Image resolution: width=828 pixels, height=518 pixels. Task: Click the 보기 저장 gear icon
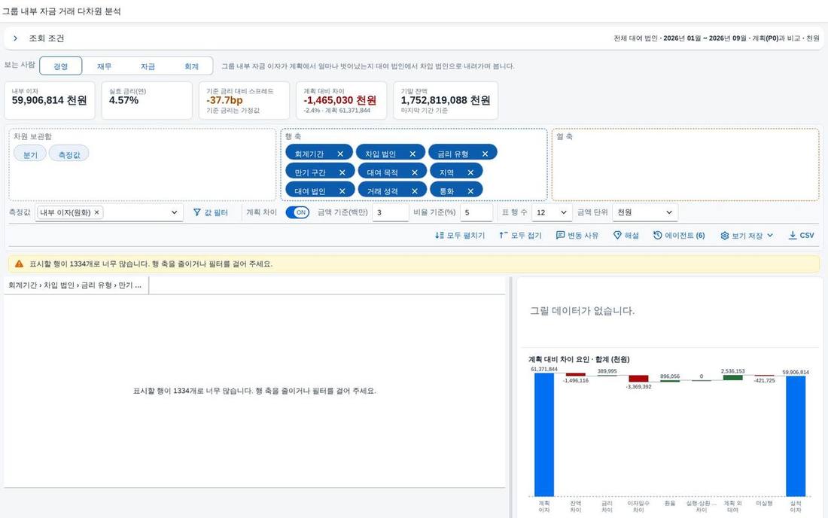[724, 236]
